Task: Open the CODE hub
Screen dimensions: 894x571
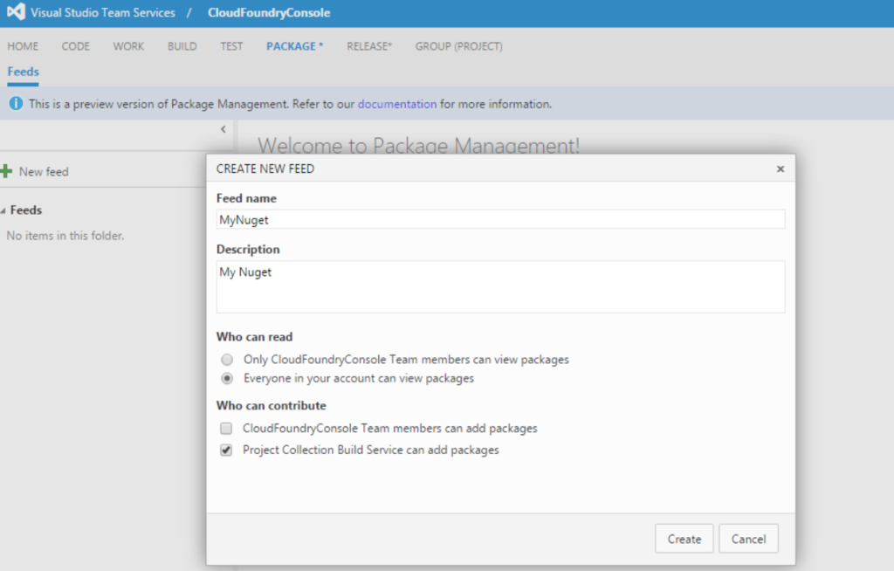Action: (x=76, y=46)
